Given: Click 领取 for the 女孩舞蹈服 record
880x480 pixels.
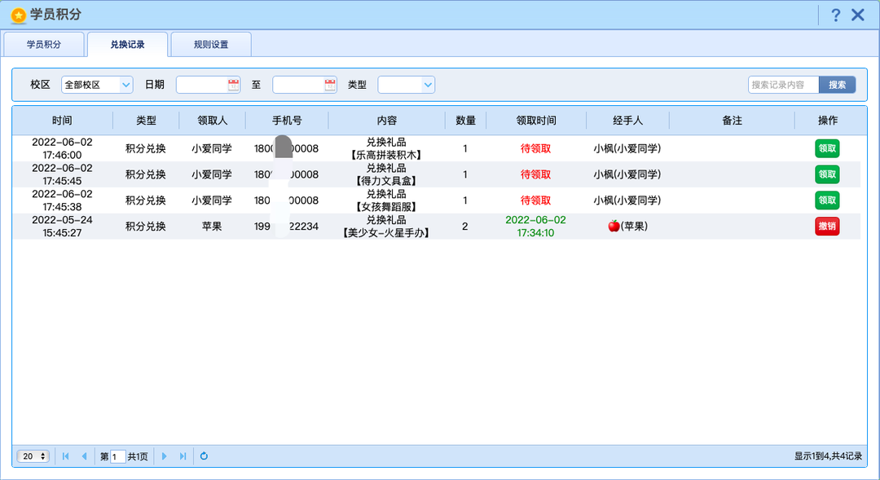Looking at the screenshot, I should [x=827, y=200].
